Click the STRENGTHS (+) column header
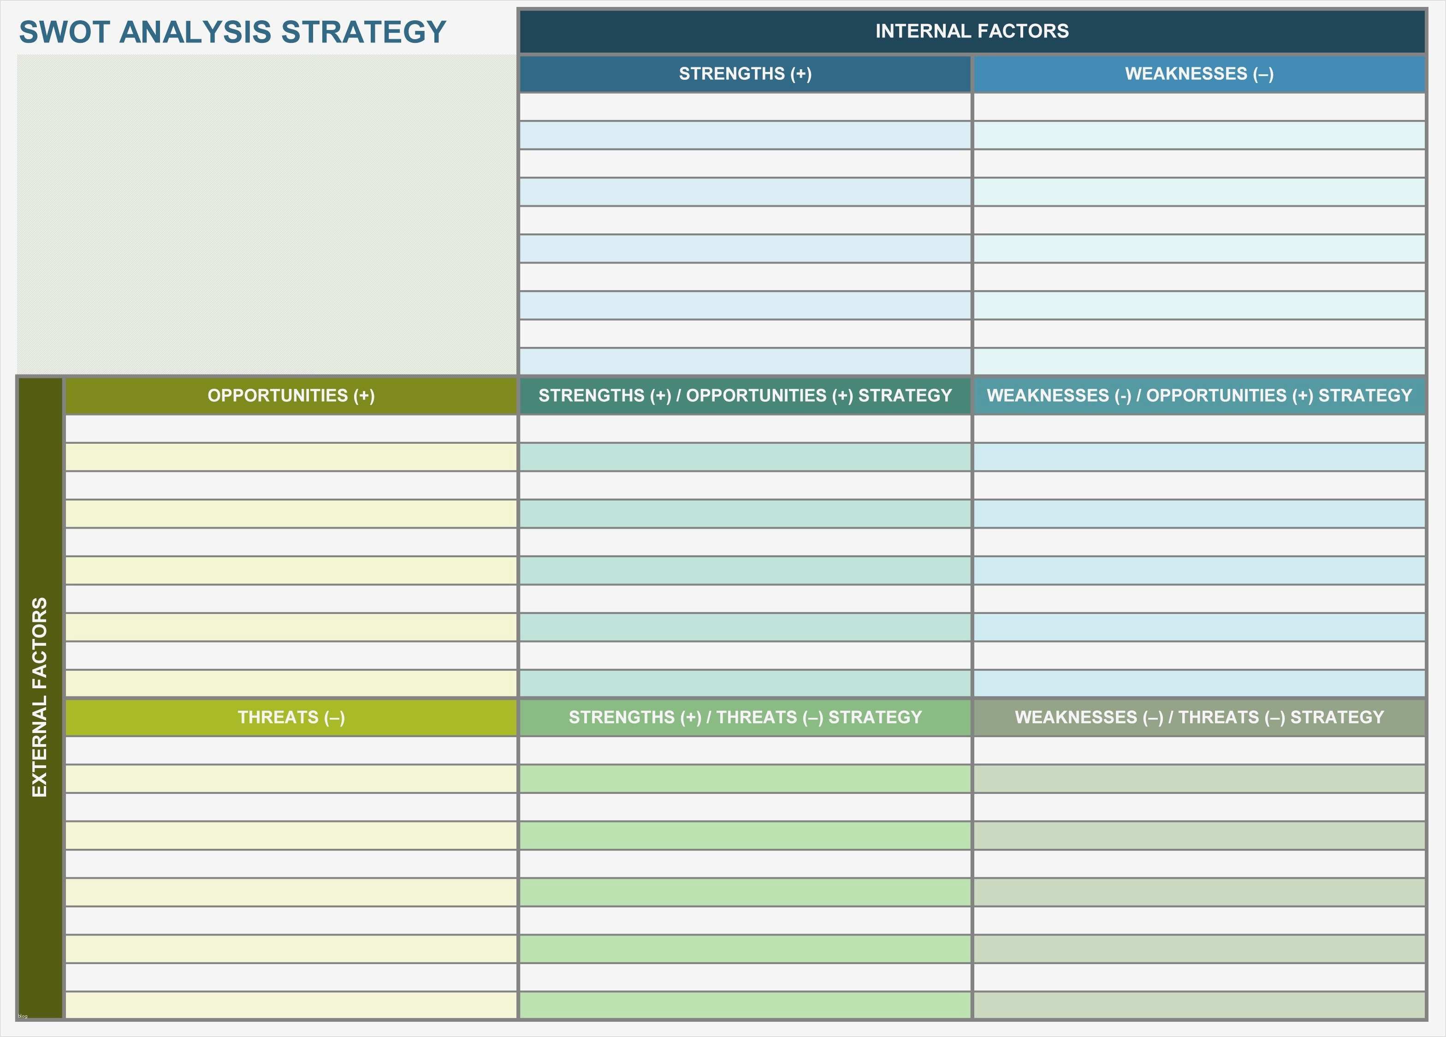 pos(745,74)
